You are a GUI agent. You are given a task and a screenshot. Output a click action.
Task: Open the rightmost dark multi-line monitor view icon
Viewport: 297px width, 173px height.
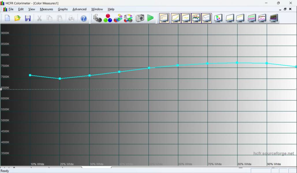point(274,18)
